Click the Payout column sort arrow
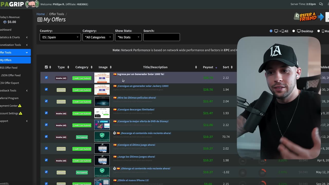Viewport: 329px width, 185px height. pos(216,68)
